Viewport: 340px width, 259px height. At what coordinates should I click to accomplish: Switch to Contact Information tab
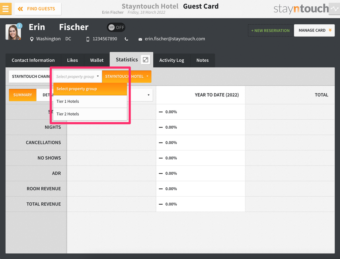[33, 60]
